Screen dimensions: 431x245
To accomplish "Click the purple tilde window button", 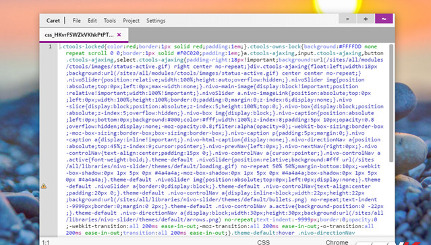I will [384, 19].
